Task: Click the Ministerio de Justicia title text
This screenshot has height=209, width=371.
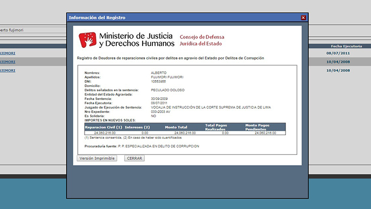Action: 137,40
